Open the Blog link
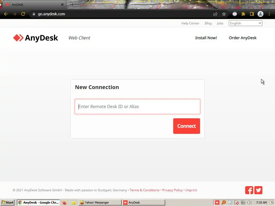Viewport: 275px width, 206px height. point(208,23)
